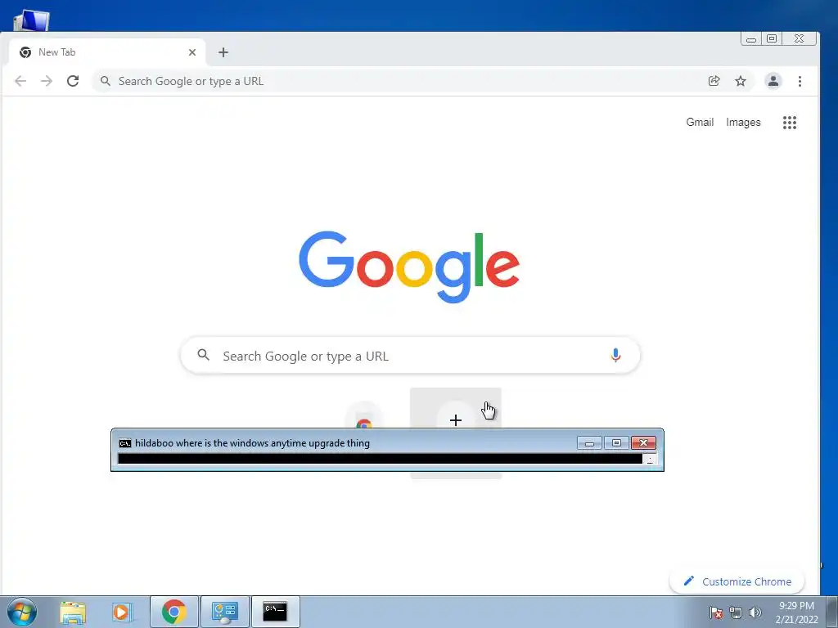Click the cmd icon in the hildaboo title bar
Viewport: 838px width, 628px height.
(x=125, y=443)
